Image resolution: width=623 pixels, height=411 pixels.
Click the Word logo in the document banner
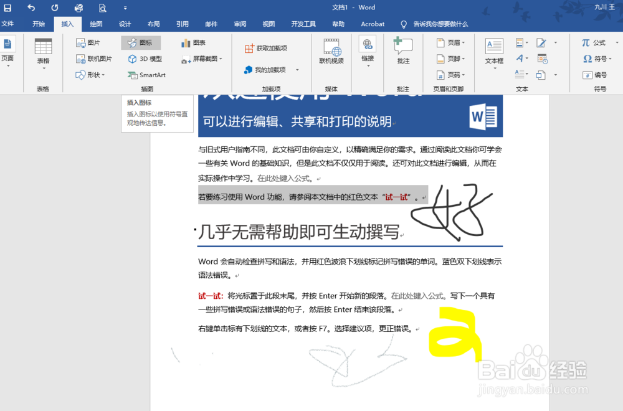(x=483, y=116)
